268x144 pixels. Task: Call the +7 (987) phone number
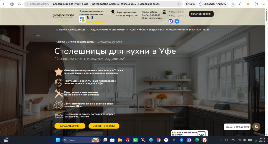click(177, 12)
